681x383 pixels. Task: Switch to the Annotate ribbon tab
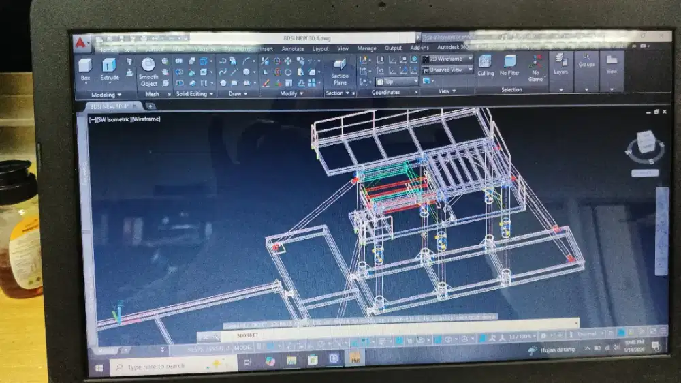(293, 49)
